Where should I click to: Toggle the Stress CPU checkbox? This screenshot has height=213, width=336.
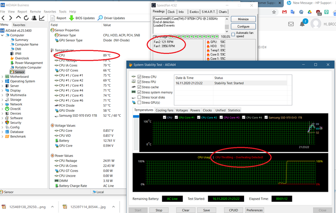(x=139, y=77)
